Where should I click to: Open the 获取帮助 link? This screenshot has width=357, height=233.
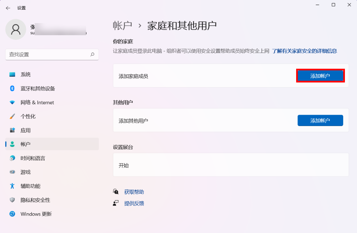tap(134, 192)
